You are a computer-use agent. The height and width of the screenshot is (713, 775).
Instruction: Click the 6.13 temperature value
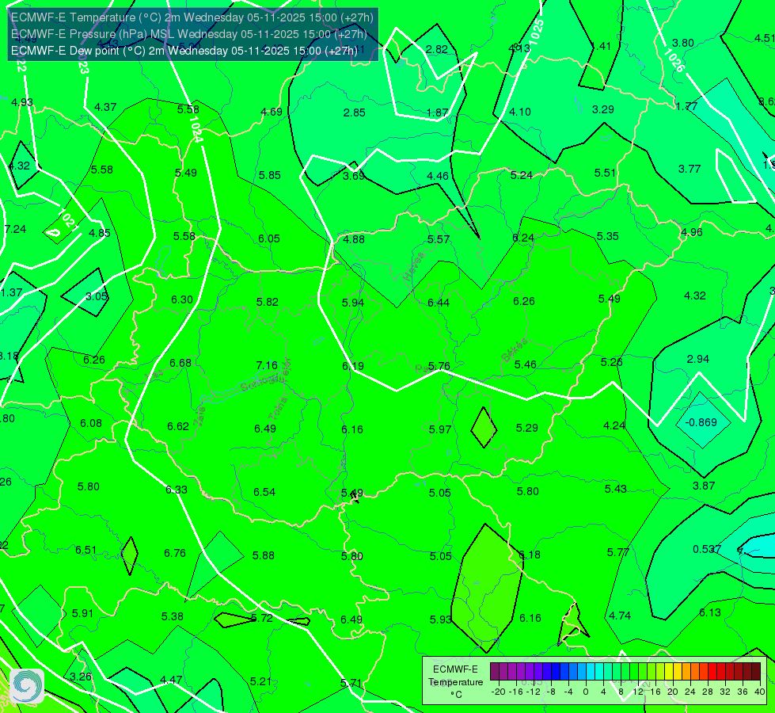(710, 612)
